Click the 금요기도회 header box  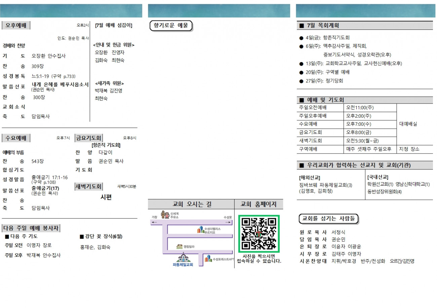click(88, 138)
